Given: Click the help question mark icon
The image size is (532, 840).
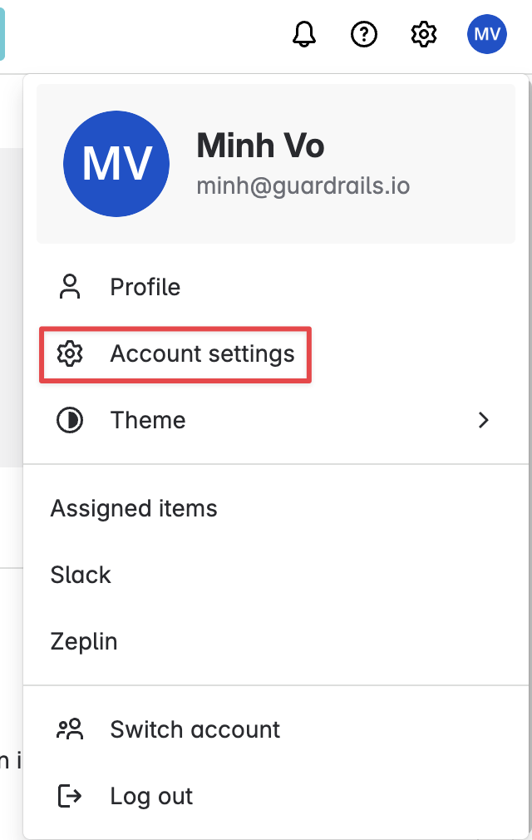Looking at the screenshot, I should (x=364, y=34).
